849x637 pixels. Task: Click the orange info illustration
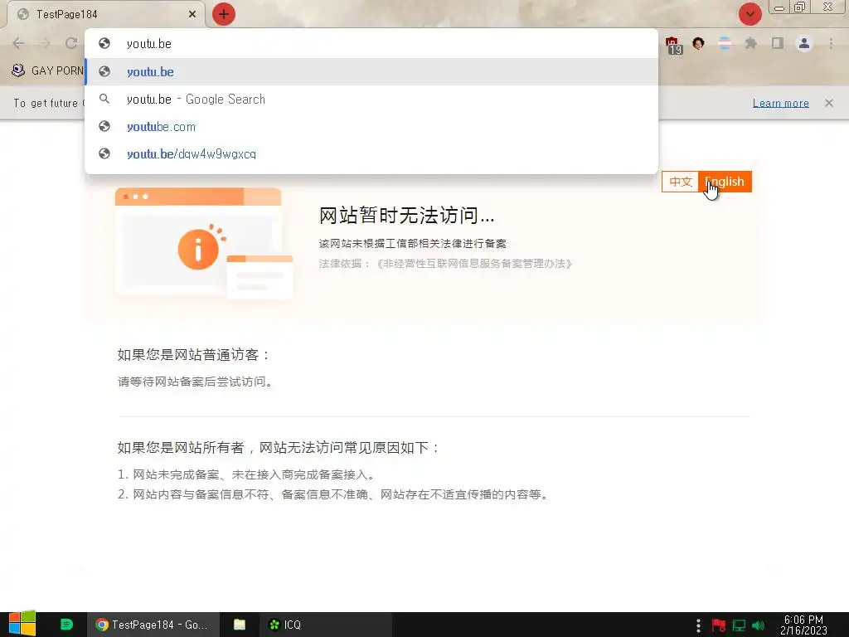pyautogui.click(x=204, y=243)
